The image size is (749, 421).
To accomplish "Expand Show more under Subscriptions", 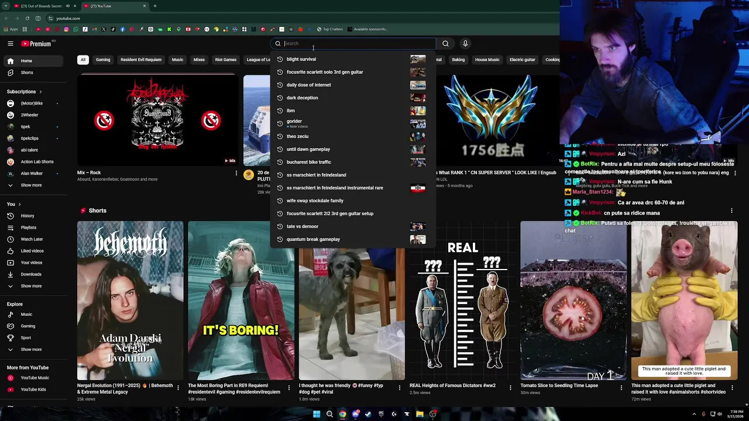I will 34,185.
